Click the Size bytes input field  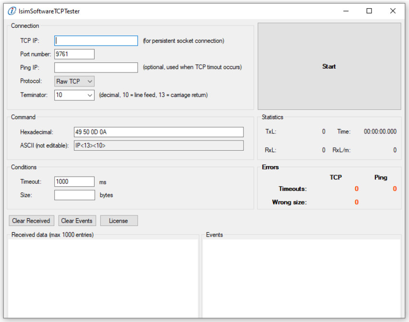[x=74, y=195]
